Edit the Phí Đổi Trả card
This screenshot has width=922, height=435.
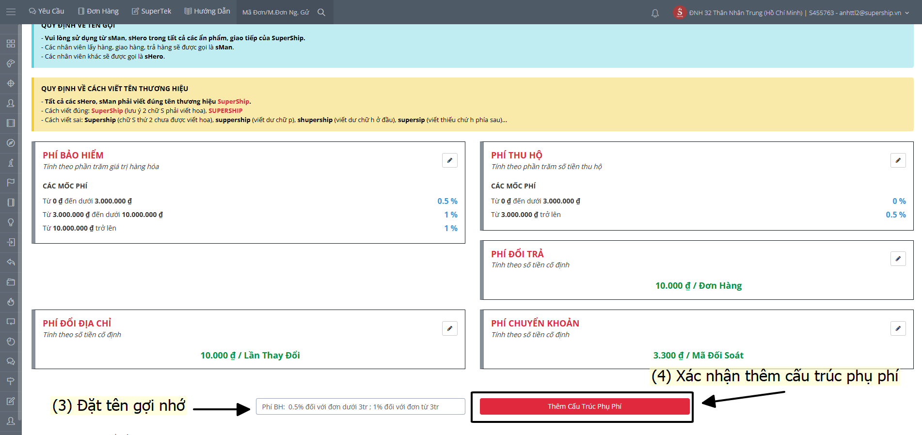tap(898, 259)
